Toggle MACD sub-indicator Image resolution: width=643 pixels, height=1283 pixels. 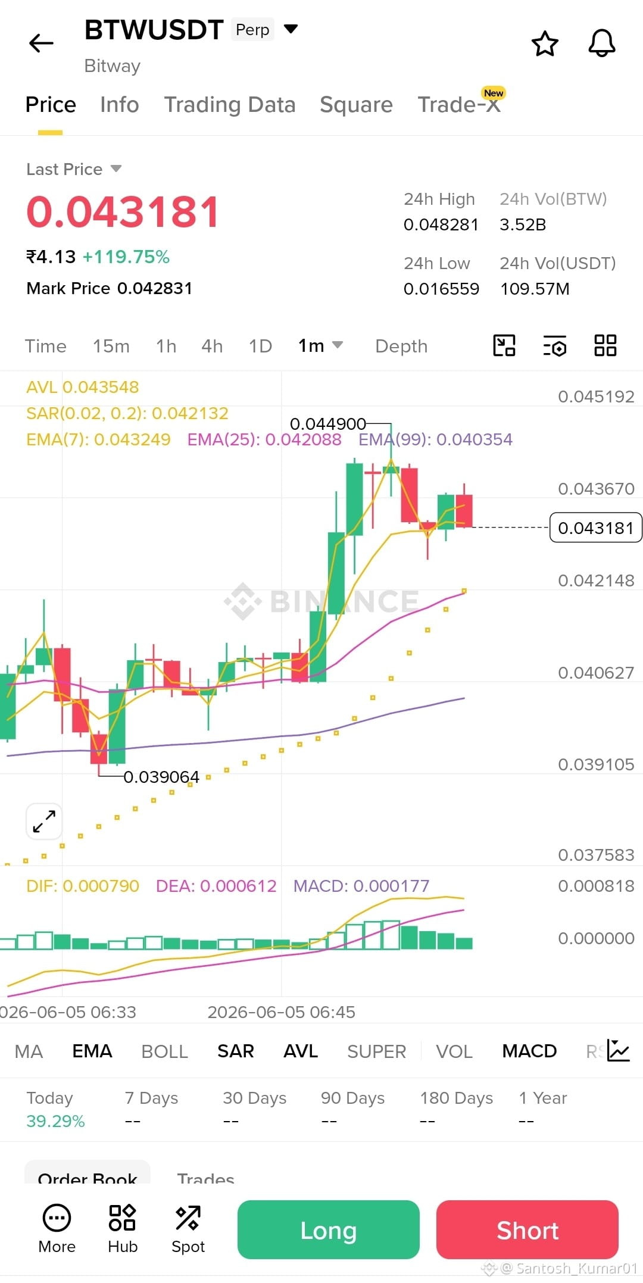pos(529,1051)
